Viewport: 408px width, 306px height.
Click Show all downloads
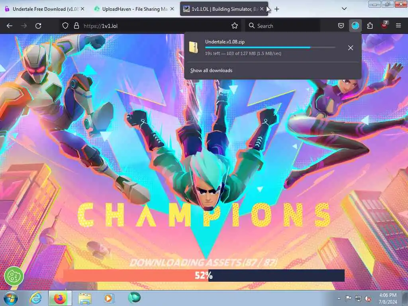(211, 71)
